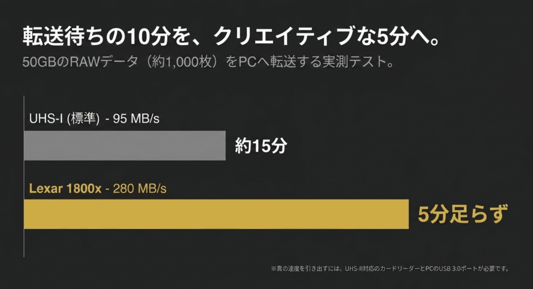Click the vertical chart axis line
The width and height of the screenshot is (533, 289).
pyautogui.click(x=24, y=176)
